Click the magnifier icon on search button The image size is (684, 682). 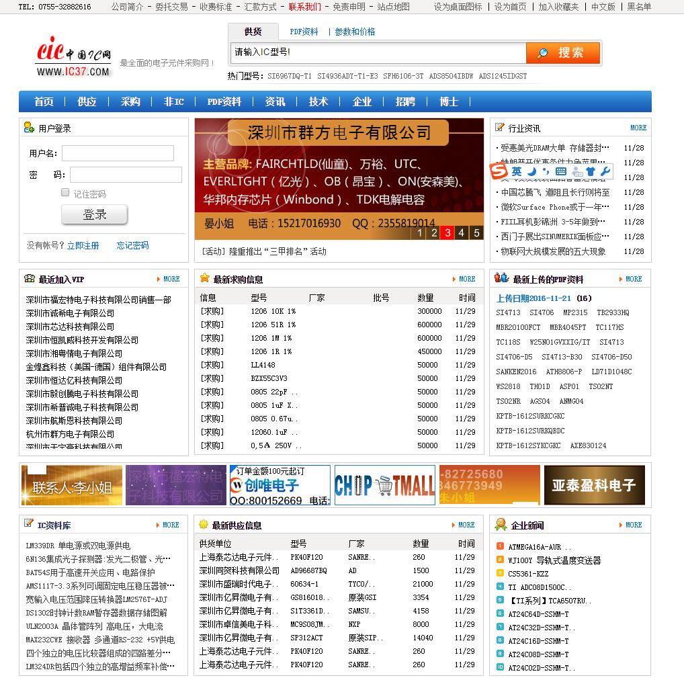coord(542,53)
